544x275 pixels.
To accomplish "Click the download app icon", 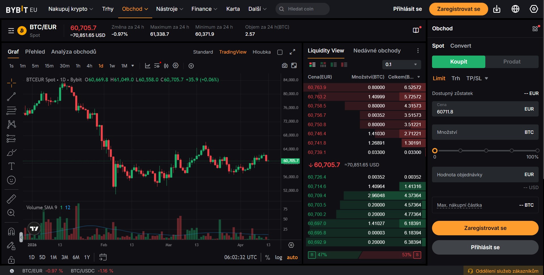I will point(497,9).
